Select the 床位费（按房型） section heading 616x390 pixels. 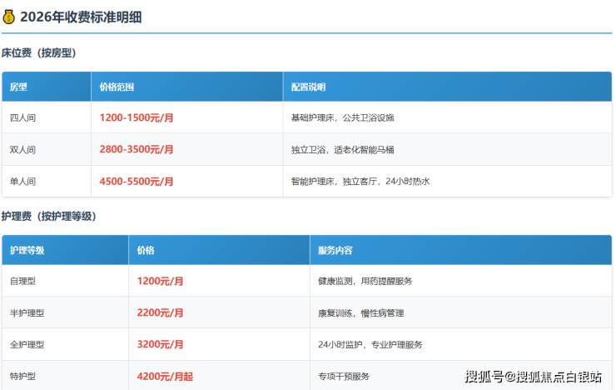pyautogui.click(x=38, y=52)
